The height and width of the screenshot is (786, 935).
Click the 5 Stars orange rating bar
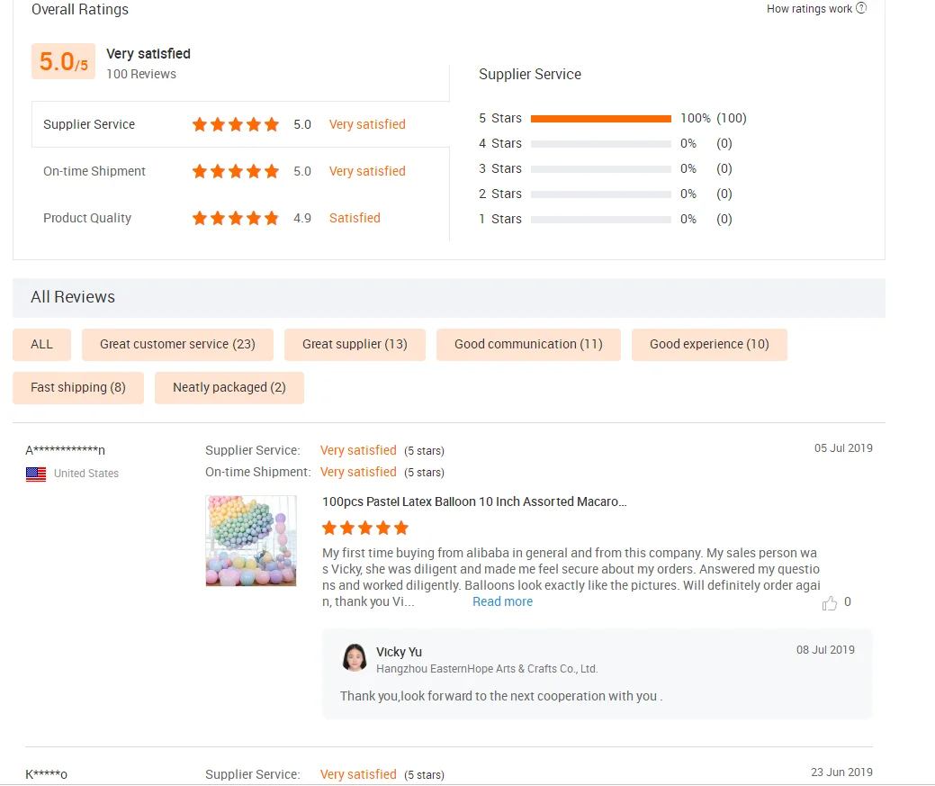coord(600,118)
